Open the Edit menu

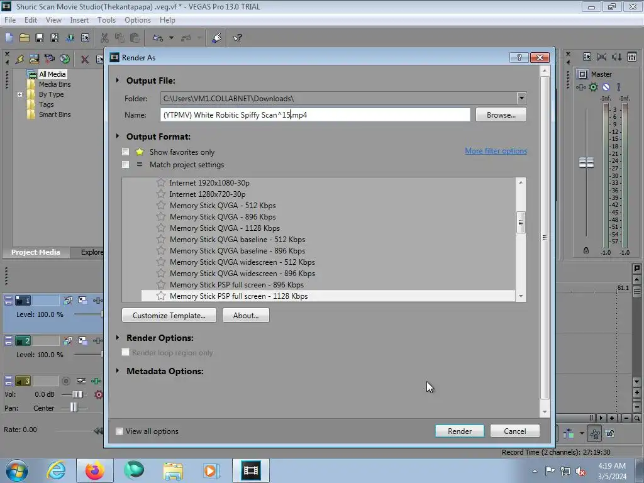pyautogui.click(x=30, y=19)
